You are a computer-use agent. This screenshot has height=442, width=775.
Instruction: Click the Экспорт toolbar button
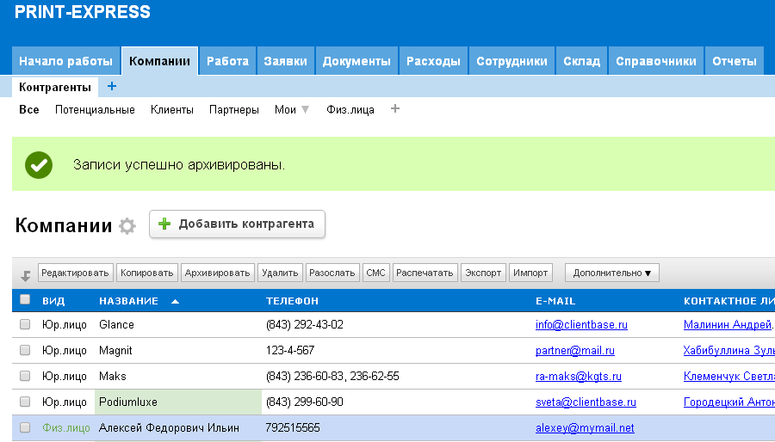pos(483,273)
